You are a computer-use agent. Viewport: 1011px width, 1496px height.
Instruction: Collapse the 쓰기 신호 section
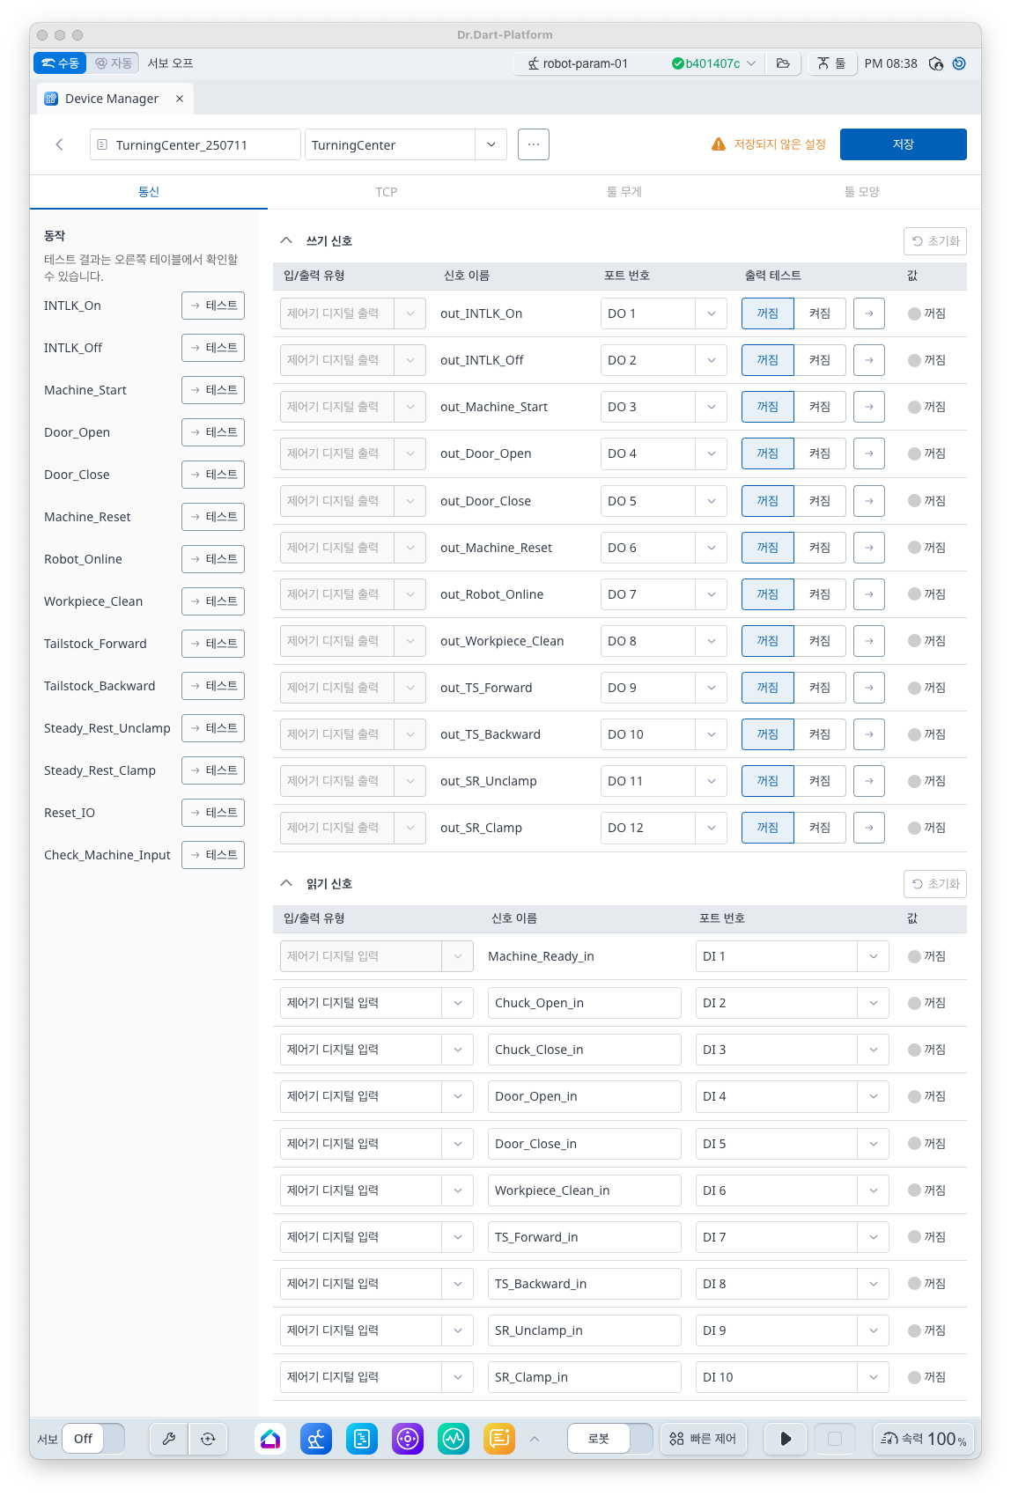[x=286, y=240]
